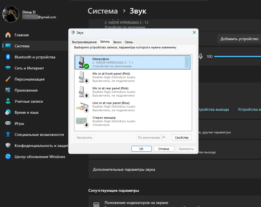Confirm with the ОК button
261x207 pixels.
[x=141, y=149]
